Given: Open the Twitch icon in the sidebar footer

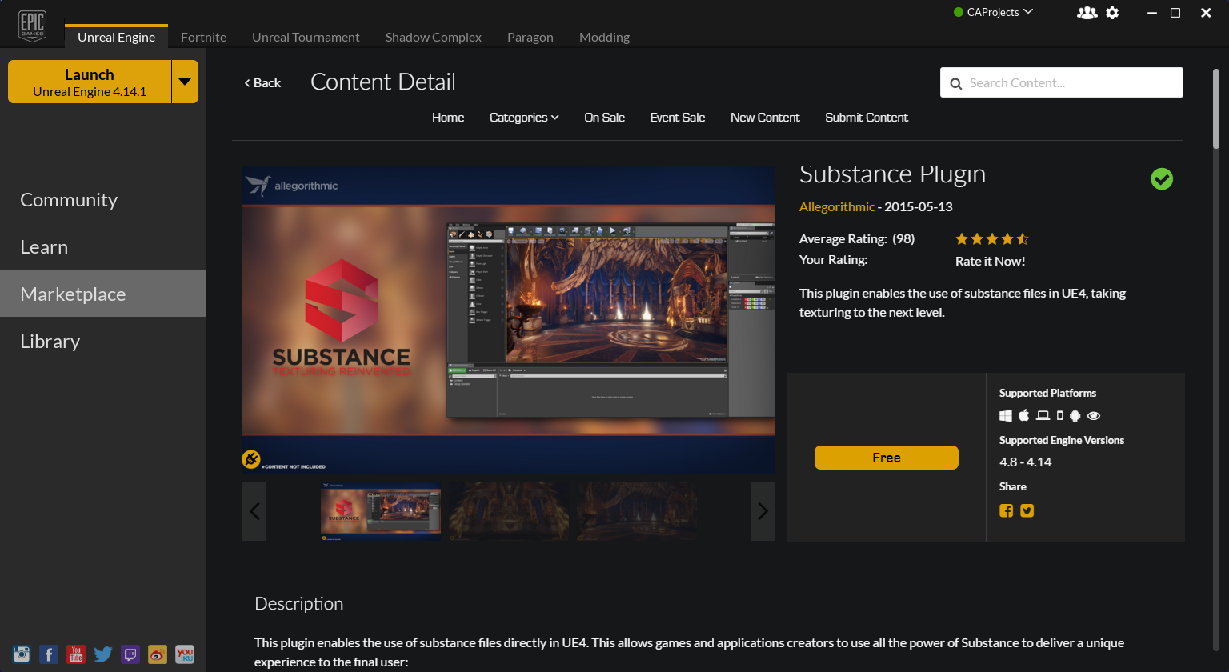Looking at the screenshot, I should tap(130, 654).
